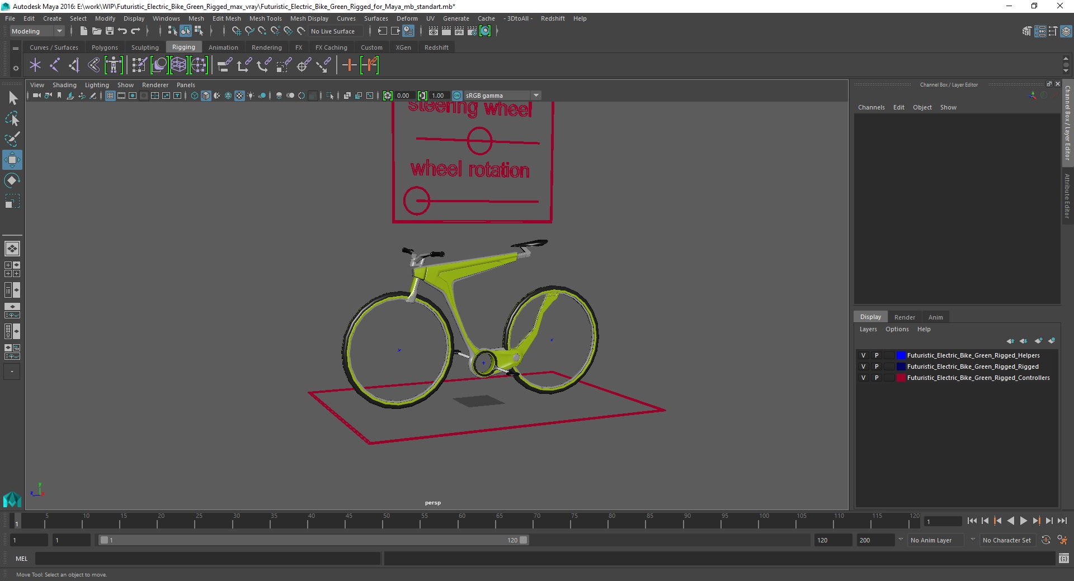Viewport: 1074px width, 581px height.
Task: Click the New Scene icon
Action: (x=83, y=31)
